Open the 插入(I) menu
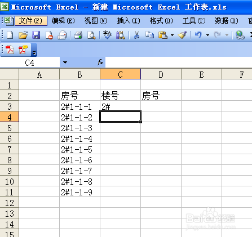This screenshot has width=252, height=237. [129, 21]
